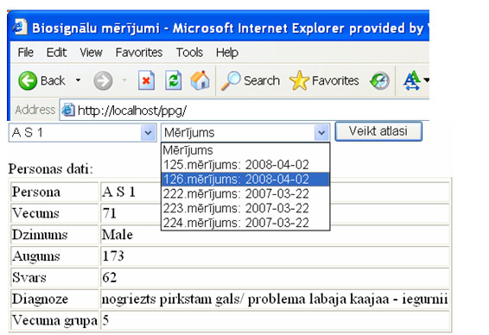Click Internet Explorer icon in title bar
The height and width of the screenshot is (335, 489).
pos(20,27)
